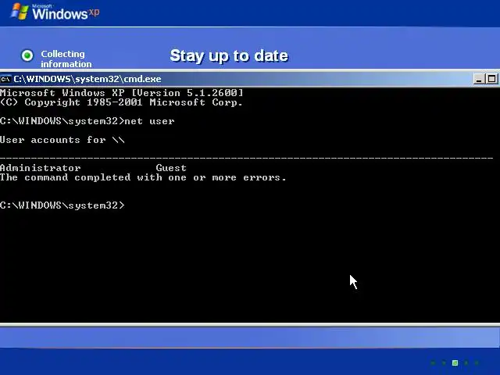Click the Copyright 1985-2001 Microsoft Corp. line
This screenshot has width=500, height=375.
point(121,102)
